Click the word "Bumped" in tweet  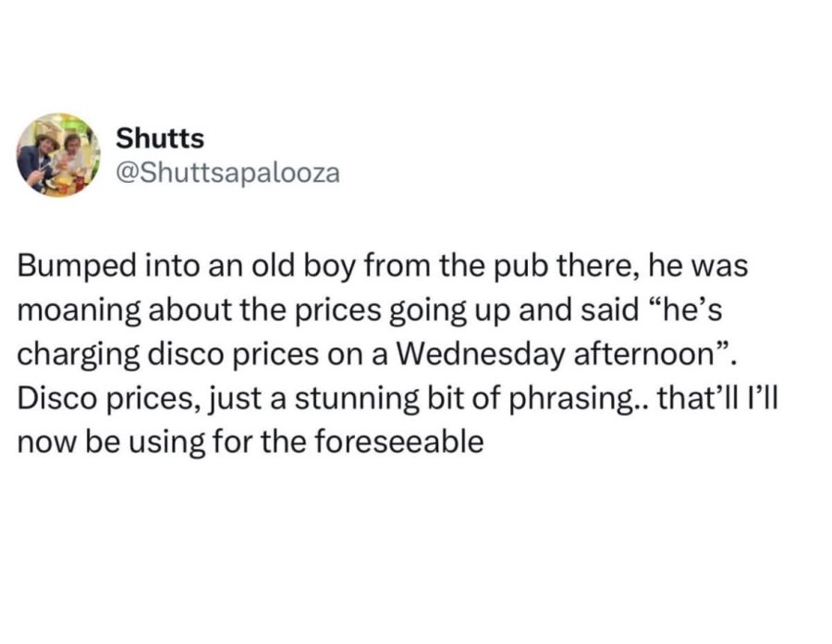pos(77,267)
